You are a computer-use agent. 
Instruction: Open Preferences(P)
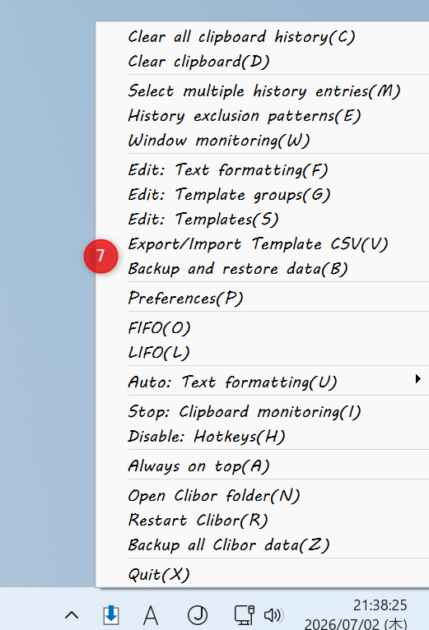pyautogui.click(x=263, y=298)
